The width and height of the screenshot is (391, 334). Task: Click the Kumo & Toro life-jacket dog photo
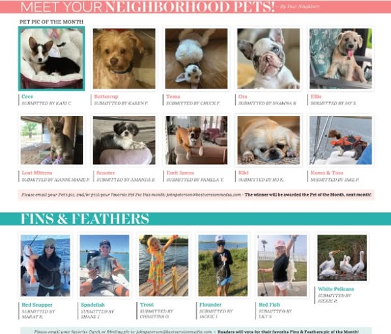point(341,140)
